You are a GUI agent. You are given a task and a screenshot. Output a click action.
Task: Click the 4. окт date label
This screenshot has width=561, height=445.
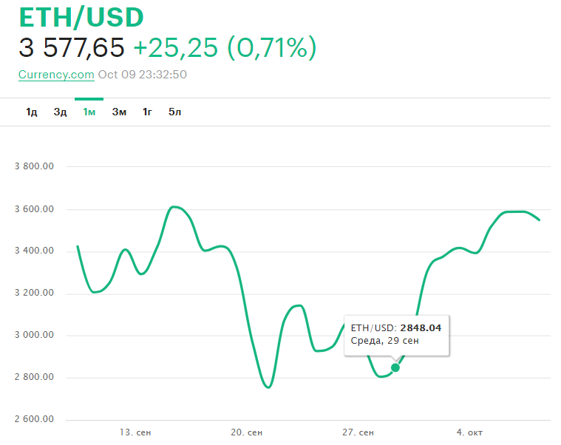(471, 432)
